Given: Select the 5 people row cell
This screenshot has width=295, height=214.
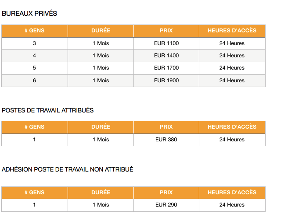Looking at the screenshot, I should pos(35,68).
